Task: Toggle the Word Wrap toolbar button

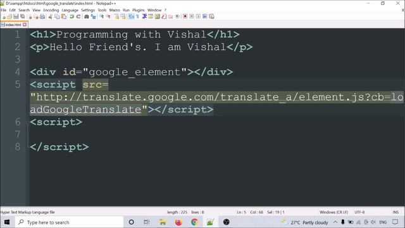Action: pyautogui.click(x=131, y=16)
